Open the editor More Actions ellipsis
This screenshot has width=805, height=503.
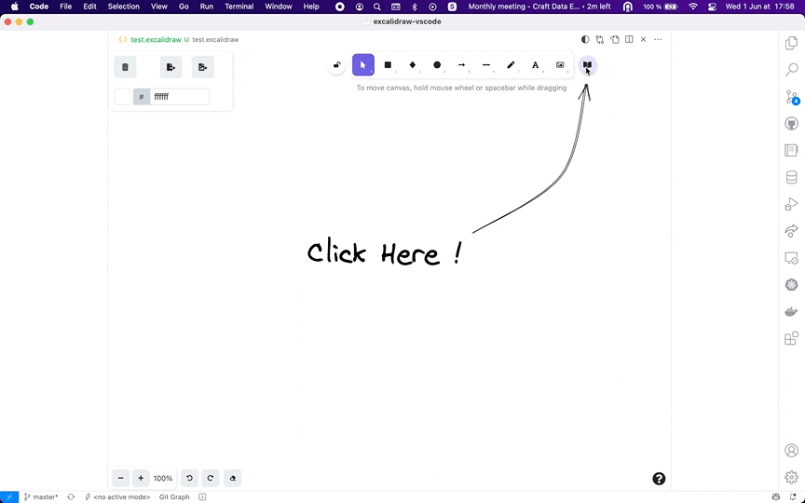click(x=658, y=39)
